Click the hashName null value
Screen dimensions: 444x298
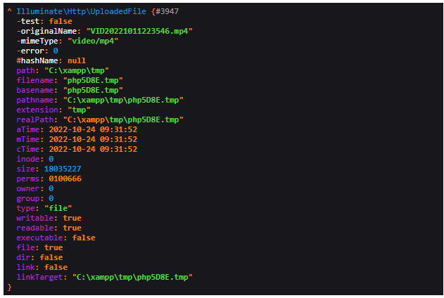pos(77,60)
